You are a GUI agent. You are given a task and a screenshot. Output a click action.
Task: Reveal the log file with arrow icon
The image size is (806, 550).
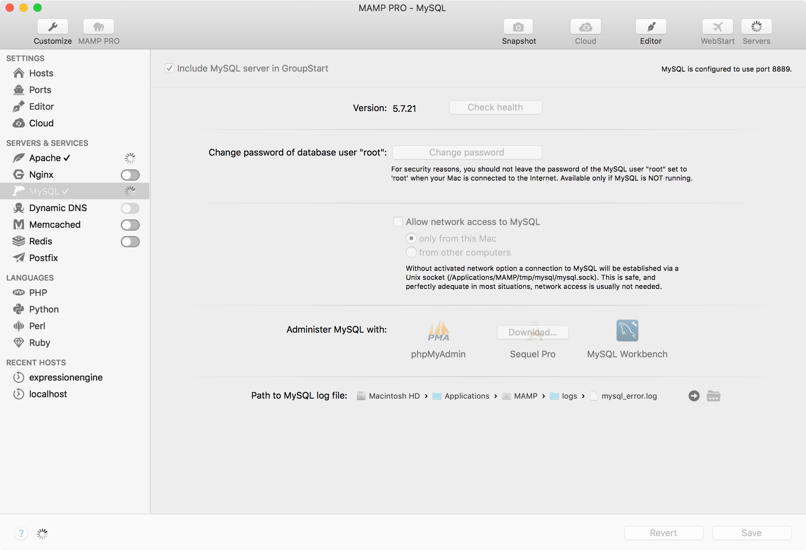pyautogui.click(x=694, y=396)
